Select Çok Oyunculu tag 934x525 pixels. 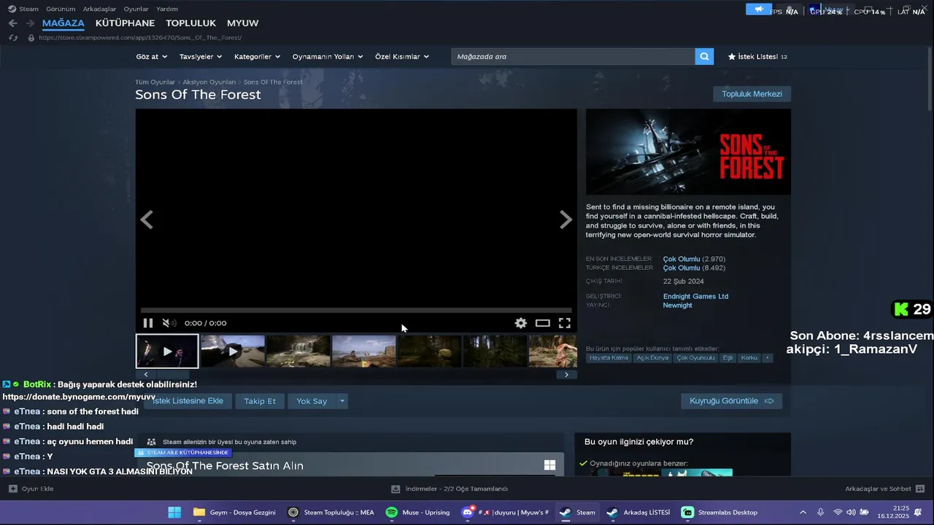pos(695,358)
